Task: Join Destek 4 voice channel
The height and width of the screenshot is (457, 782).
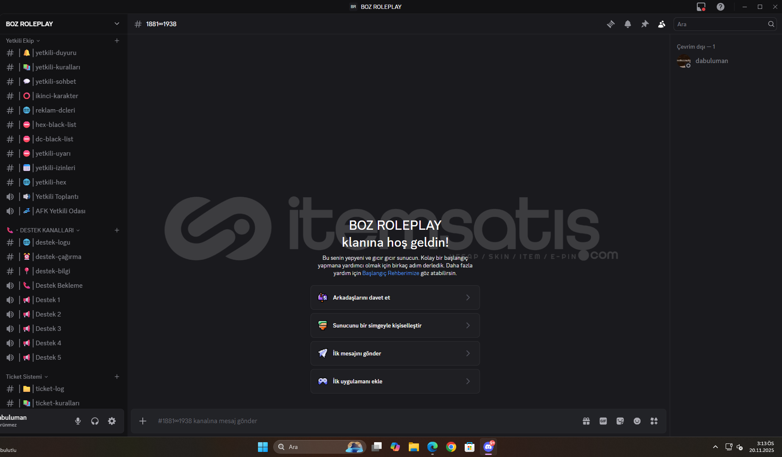Action: (x=63, y=343)
